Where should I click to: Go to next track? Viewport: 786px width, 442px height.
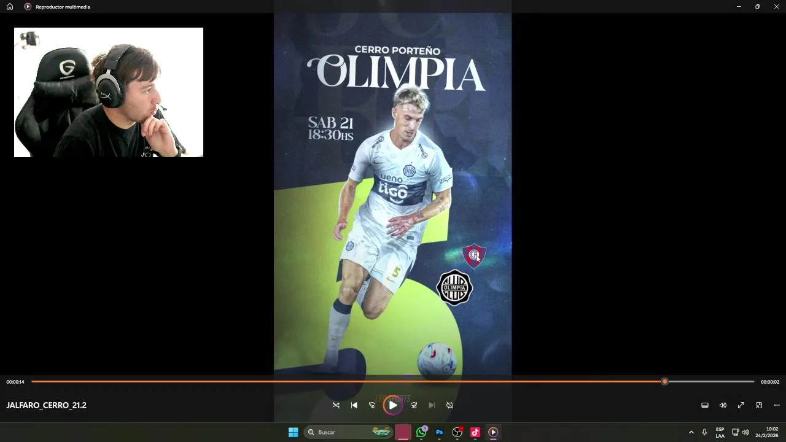(x=432, y=405)
